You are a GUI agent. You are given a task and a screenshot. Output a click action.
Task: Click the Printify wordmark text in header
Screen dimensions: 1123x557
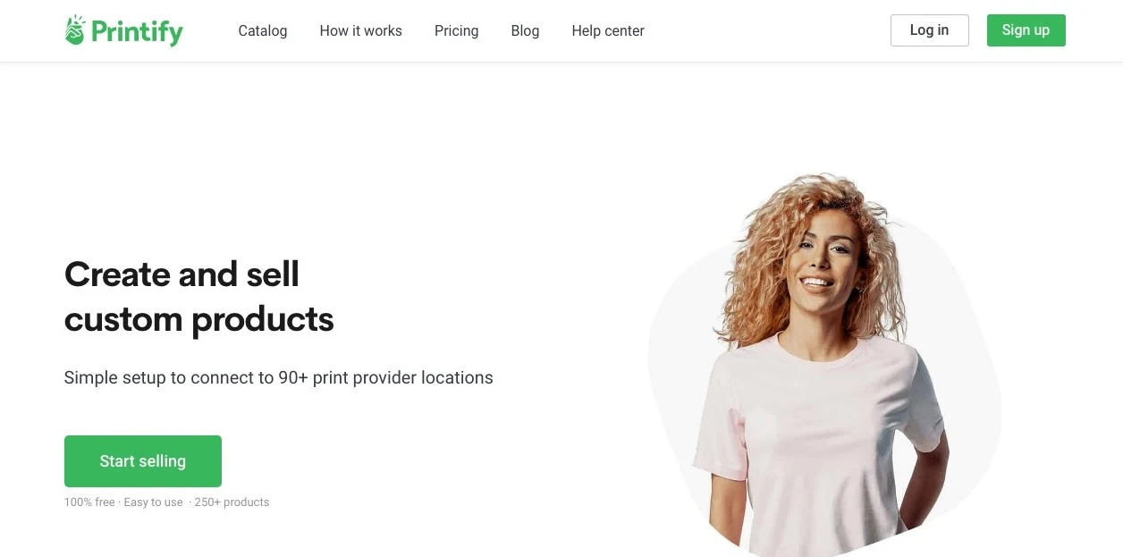pos(137,32)
